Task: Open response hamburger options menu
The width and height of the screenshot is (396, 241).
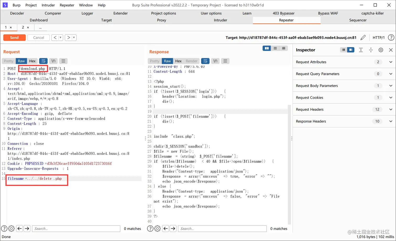Action: tap(225, 61)
